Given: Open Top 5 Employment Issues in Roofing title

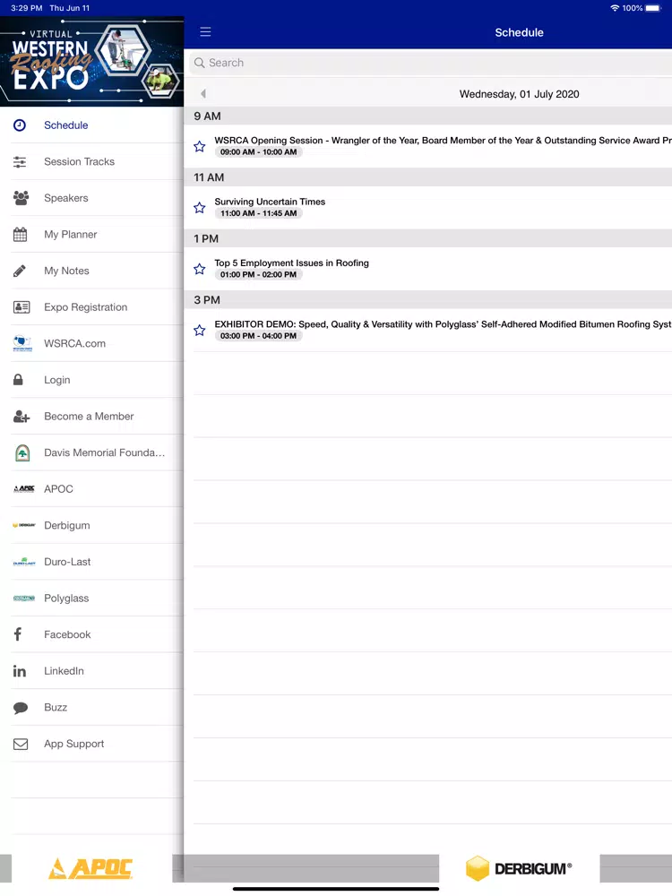Looking at the screenshot, I should click(291, 263).
